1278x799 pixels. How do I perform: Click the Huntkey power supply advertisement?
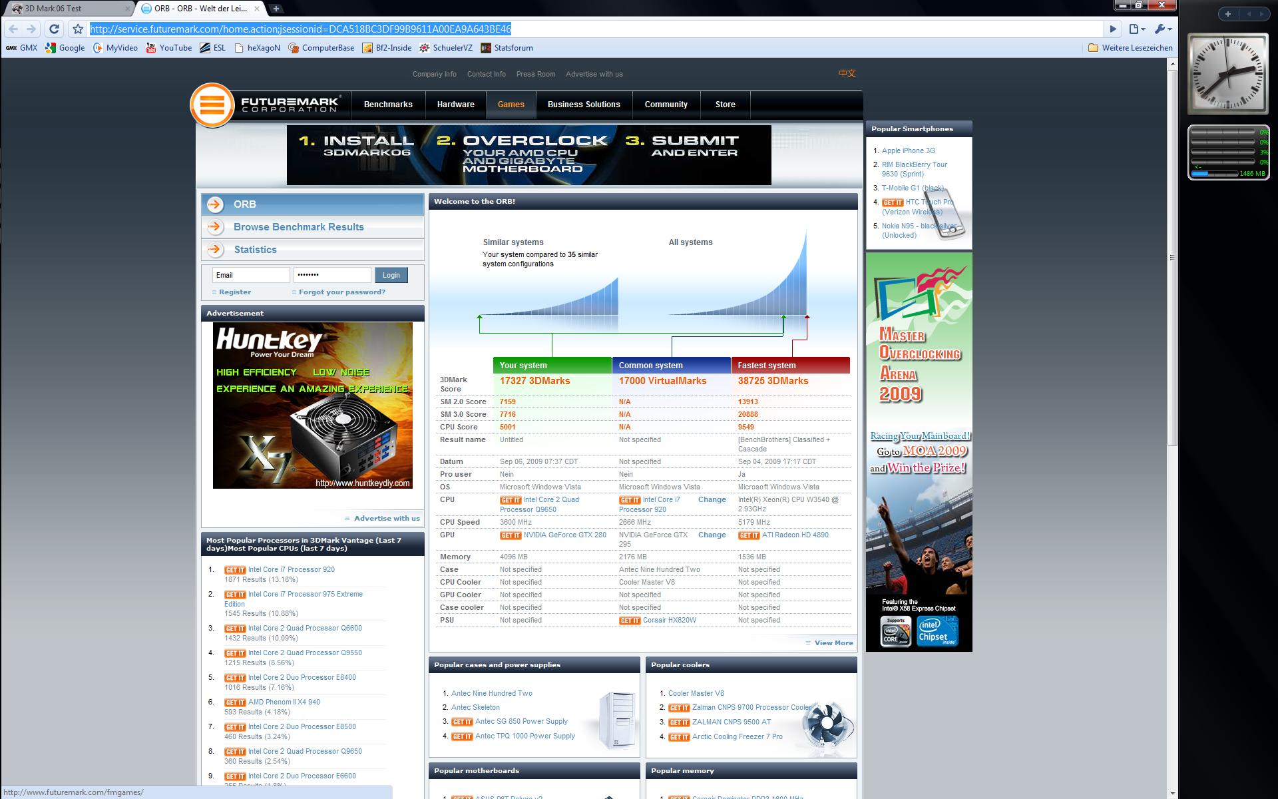(313, 405)
